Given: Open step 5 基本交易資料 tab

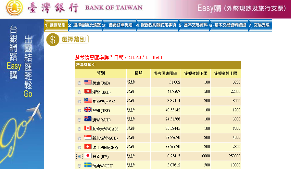Looking at the screenshot, I should tap(194, 25).
